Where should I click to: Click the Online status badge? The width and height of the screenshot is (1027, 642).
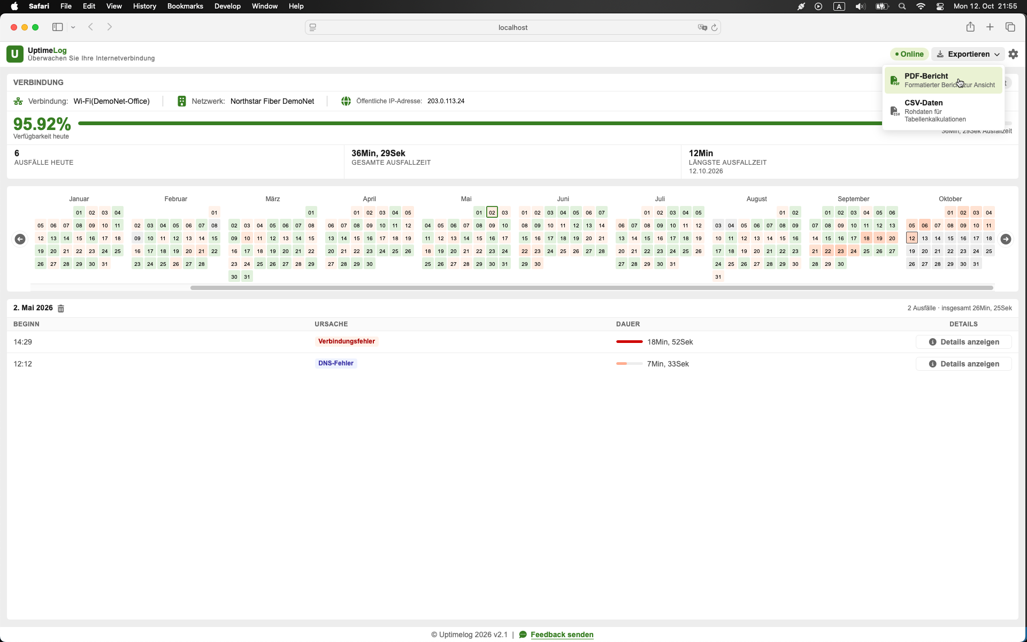[909, 54]
